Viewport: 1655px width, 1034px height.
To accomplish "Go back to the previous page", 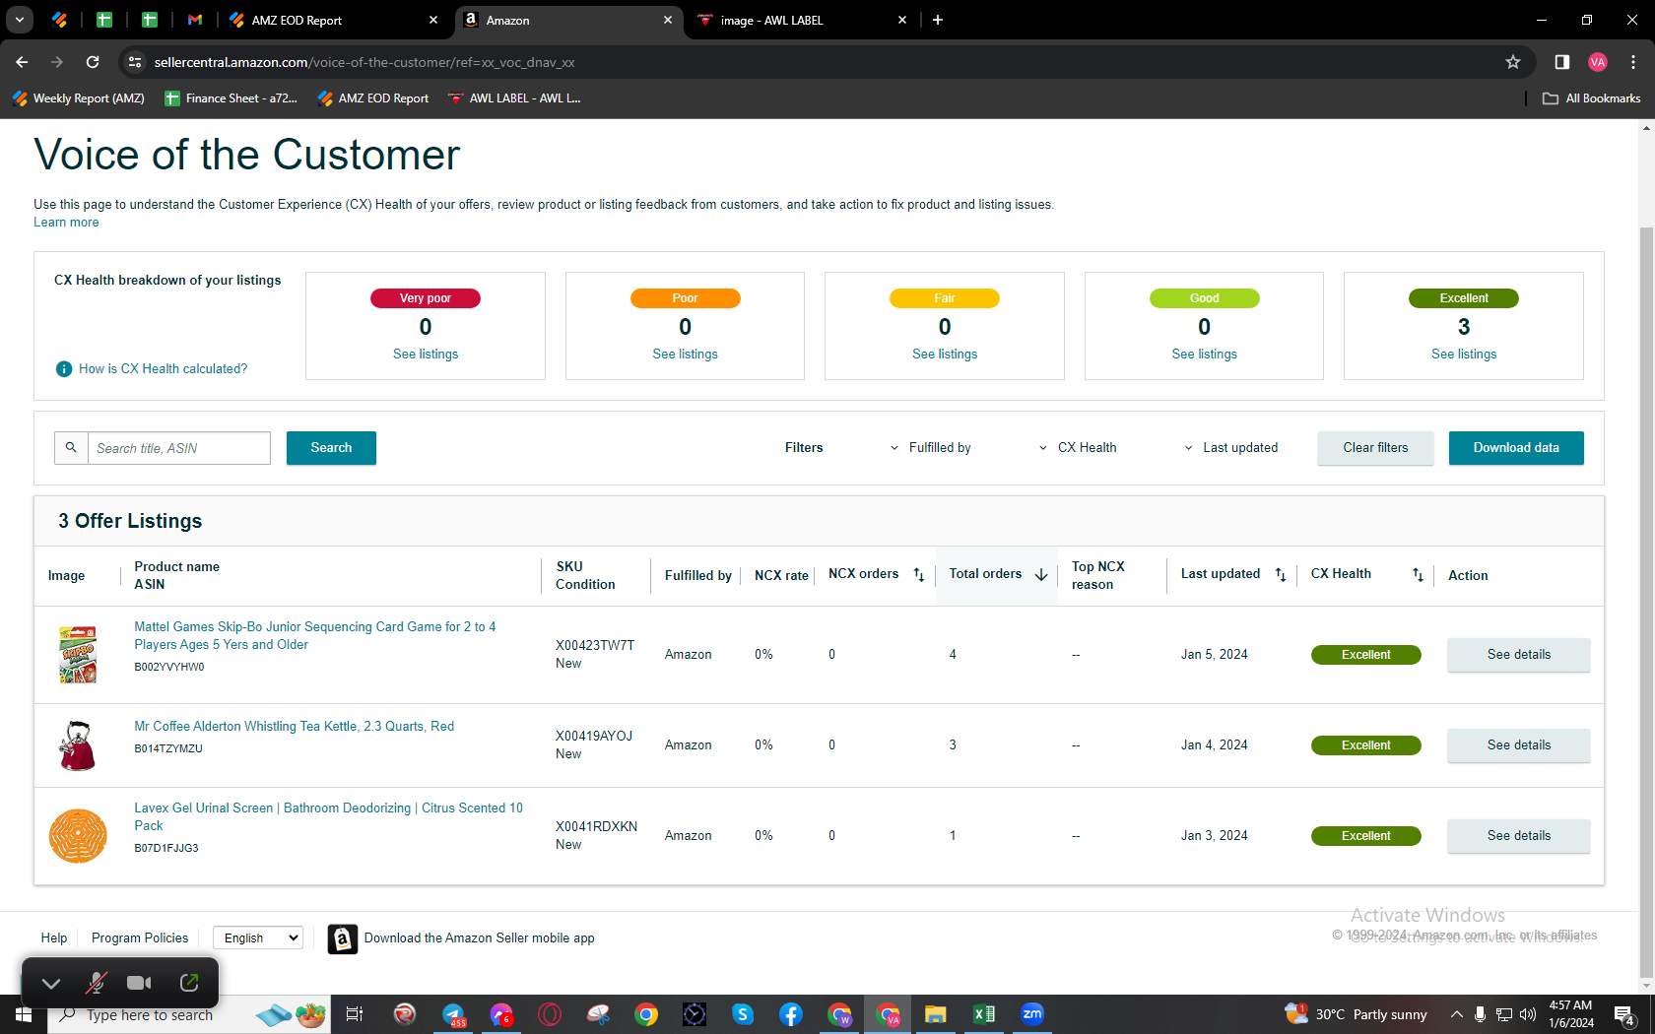I will (22, 62).
